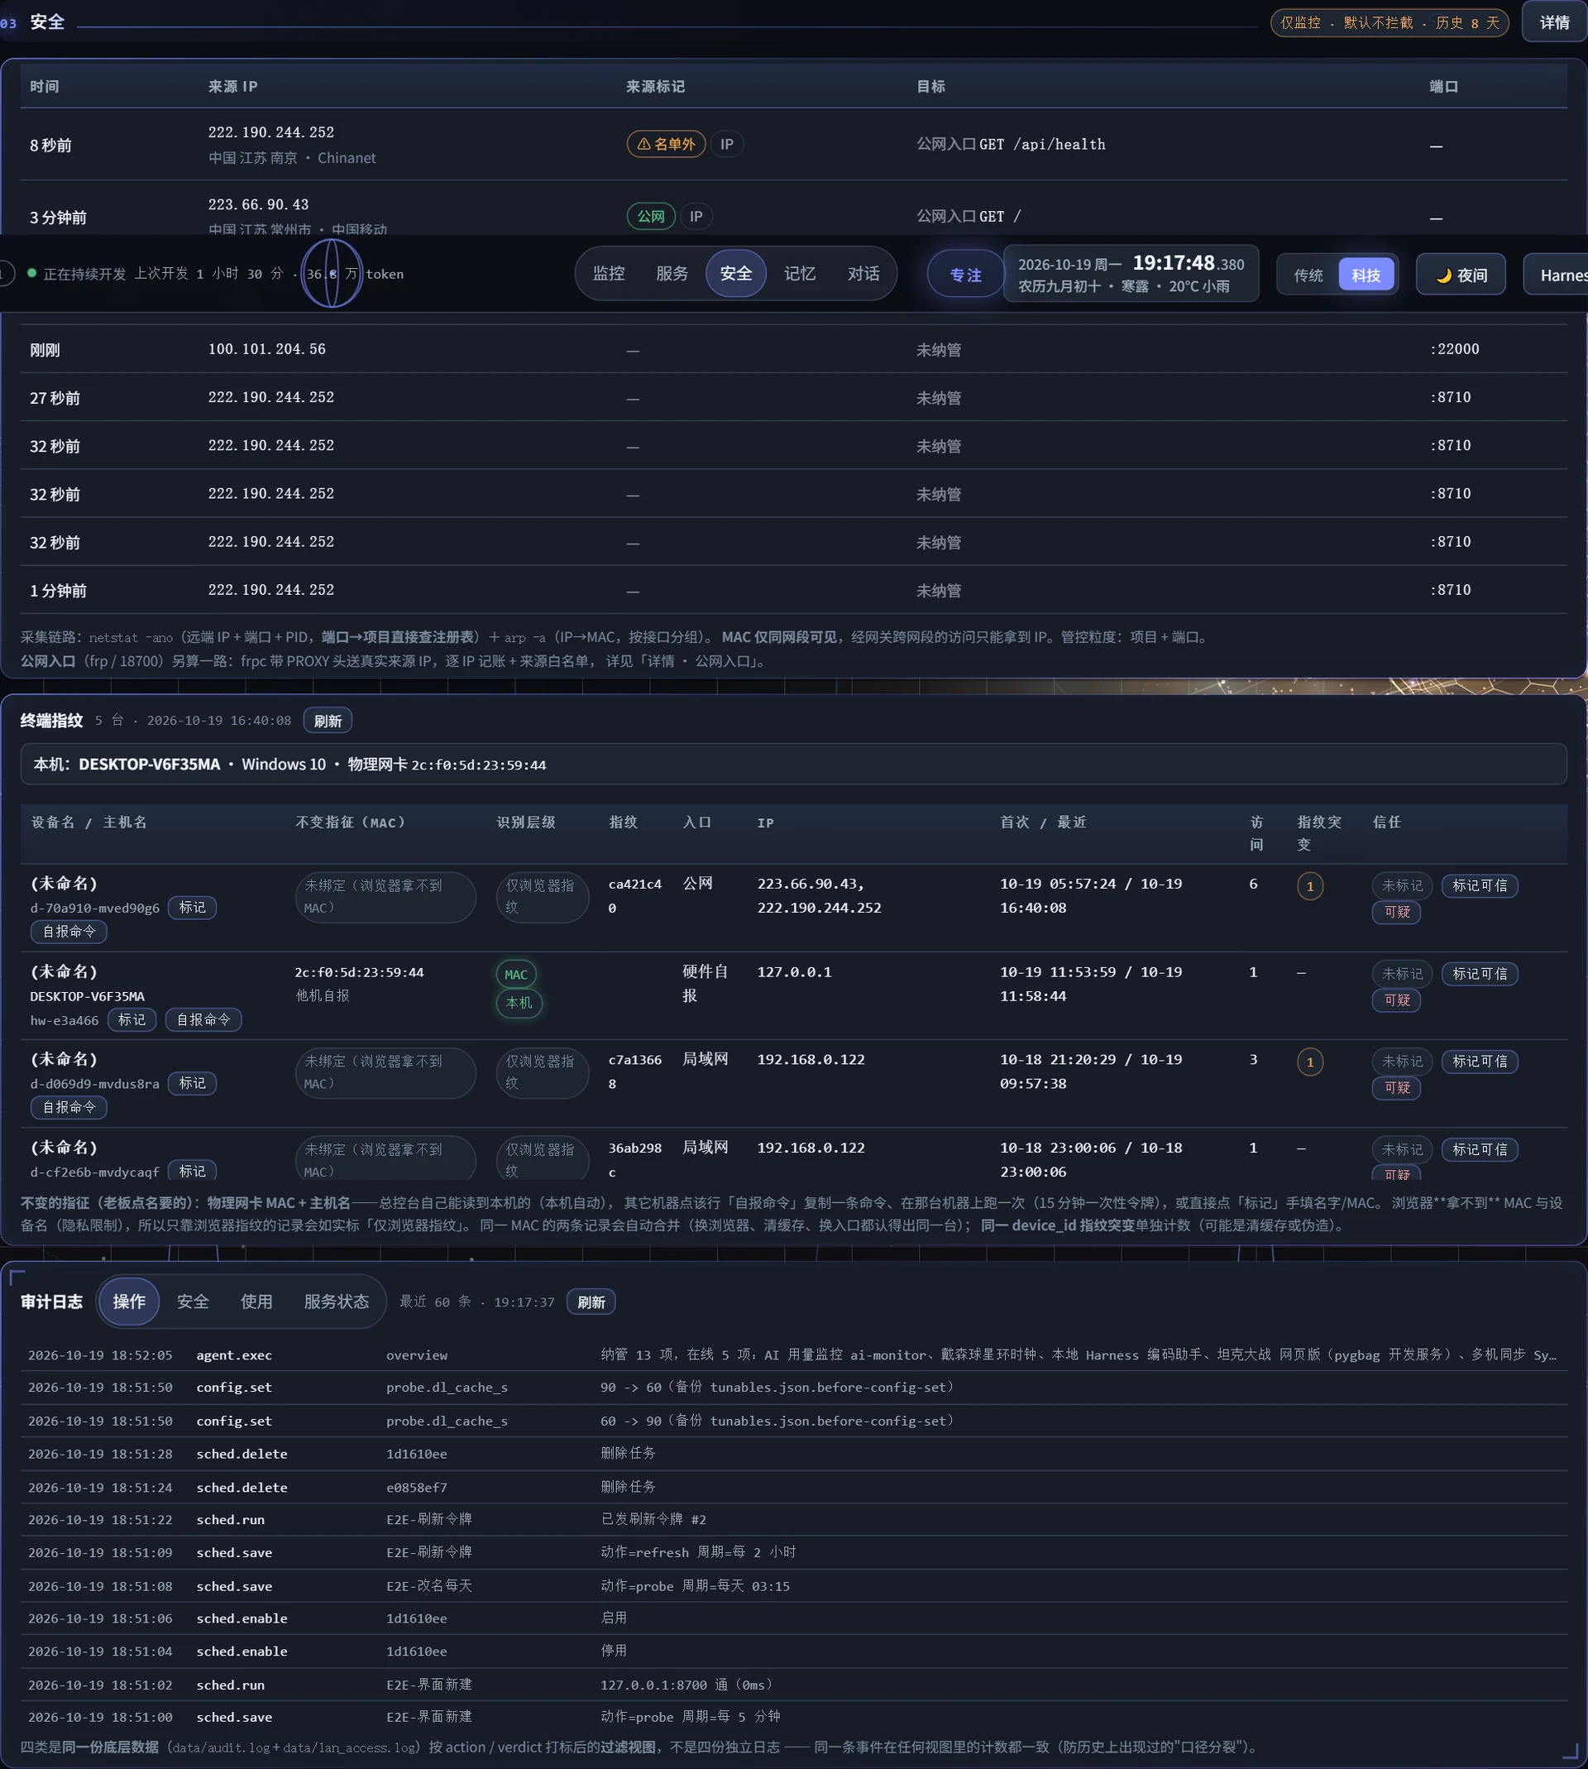Click the fingerprint change count badge for ca421c40
The height and width of the screenshot is (1769, 1588).
pyautogui.click(x=1309, y=887)
